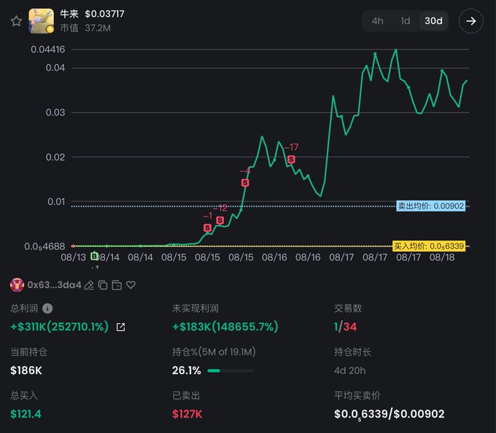This screenshot has width=496, height=433.
Task: Click the 08/18 date axis label
Action: (442, 257)
